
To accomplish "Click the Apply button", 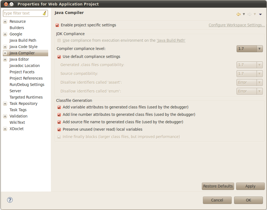I will pos(250,186).
